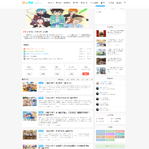Click the blue rank-3 badge in the list
This screenshot has height=149, width=149.
[24, 54]
